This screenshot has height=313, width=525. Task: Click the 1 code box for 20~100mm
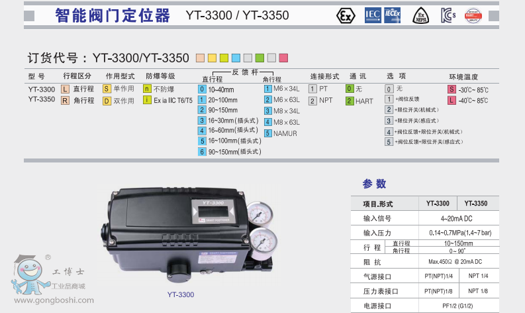202,100
